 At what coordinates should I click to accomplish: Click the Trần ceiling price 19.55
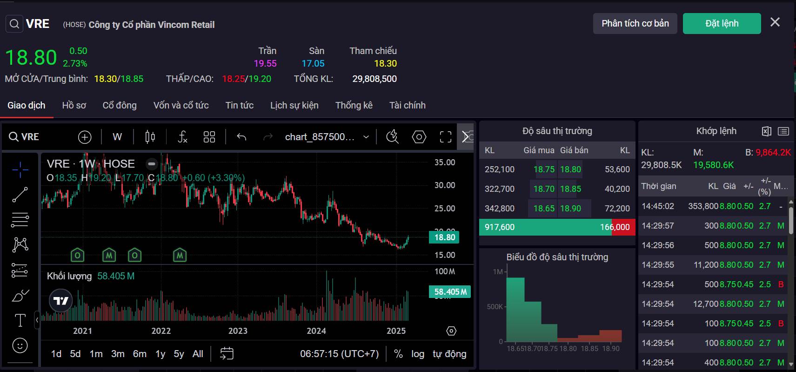coord(265,64)
